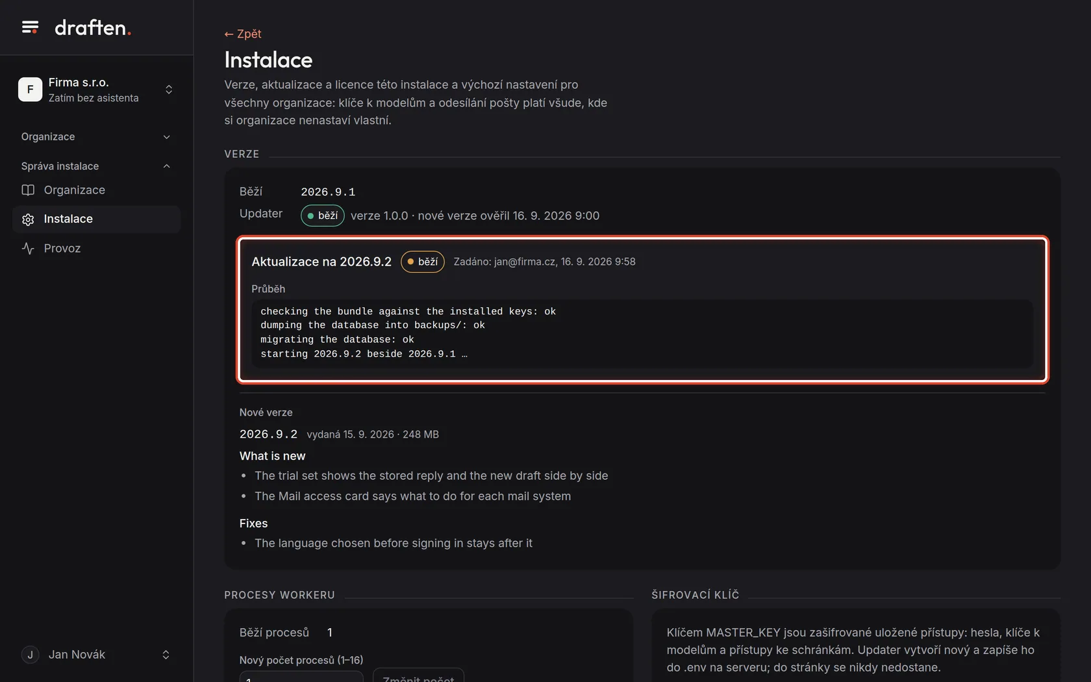Click the draften logo
Image resolution: width=1091 pixels, height=682 pixels.
coord(93,27)
